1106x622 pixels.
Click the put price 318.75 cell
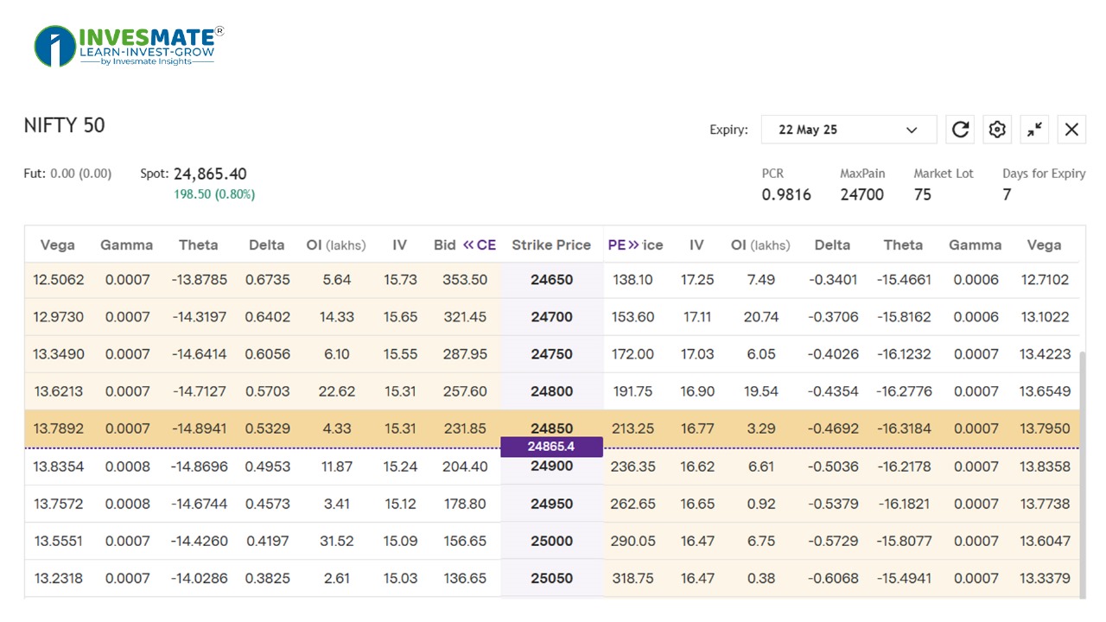point(632,578)
